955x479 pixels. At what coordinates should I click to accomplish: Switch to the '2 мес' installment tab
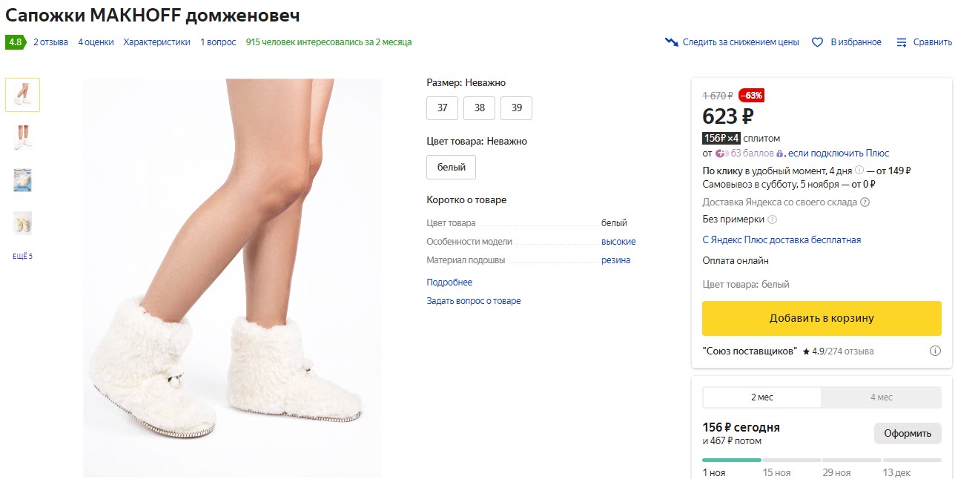761,397
